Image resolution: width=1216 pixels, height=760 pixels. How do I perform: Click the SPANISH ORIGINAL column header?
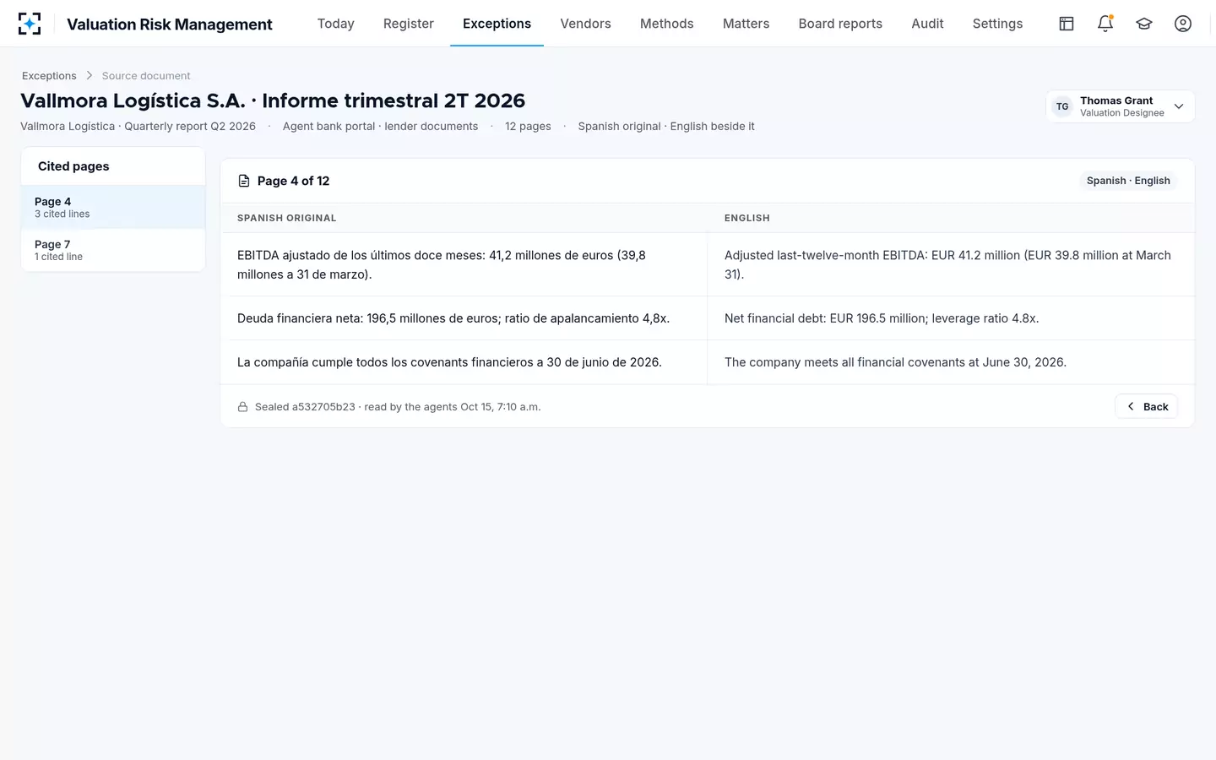[x=287, y=218]
